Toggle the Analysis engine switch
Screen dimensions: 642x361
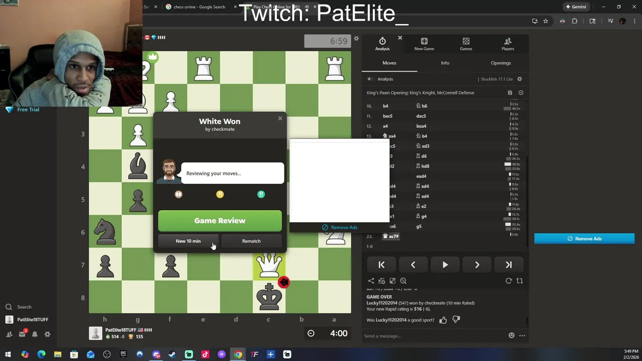click(x=369, y=79)
